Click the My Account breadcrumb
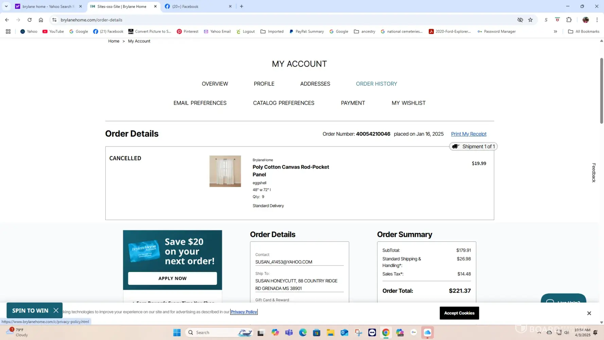The image size is (604, 340). (139, 41)
